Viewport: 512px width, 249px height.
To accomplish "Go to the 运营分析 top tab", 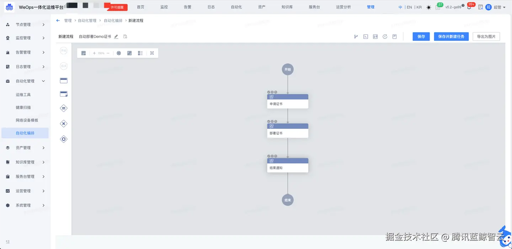I will click(x=343, y=7).
